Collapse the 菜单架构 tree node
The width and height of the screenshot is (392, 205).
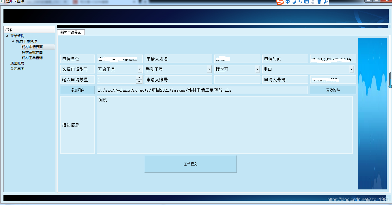7,36
